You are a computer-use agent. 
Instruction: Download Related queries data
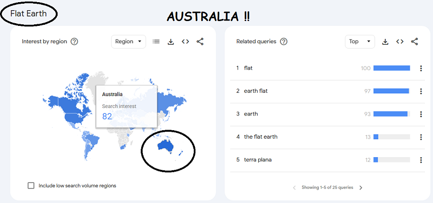(x=385, y=42)
